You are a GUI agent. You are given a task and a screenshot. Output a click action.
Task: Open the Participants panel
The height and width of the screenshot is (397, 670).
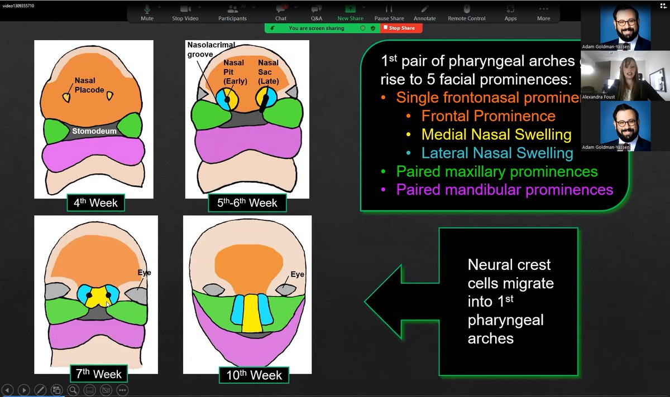tap(232, 11)
